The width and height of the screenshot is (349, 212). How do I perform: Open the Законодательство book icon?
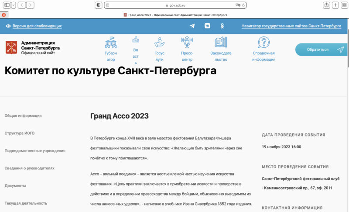tap(221, 43)
